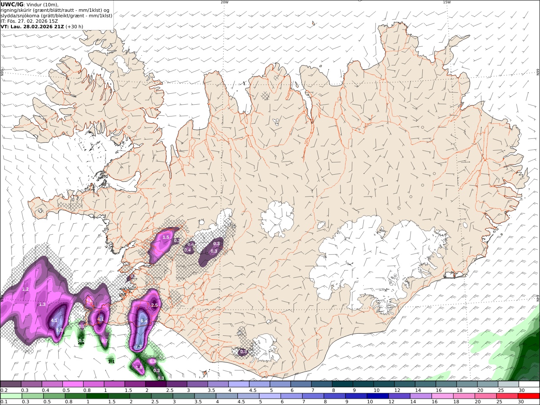This screenshot has width=540, height=405.
Task: Pick upper legend swatch starting at 0.2
Action: click(11, 384)
